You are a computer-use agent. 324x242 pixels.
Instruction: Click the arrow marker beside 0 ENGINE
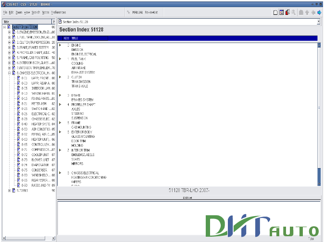[60, 45]
